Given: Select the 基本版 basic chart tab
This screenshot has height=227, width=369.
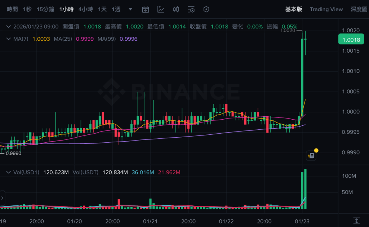Looking at the screenshot, I should [294, 9].
